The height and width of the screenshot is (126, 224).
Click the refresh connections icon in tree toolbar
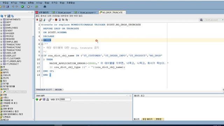tap(2, 16)
